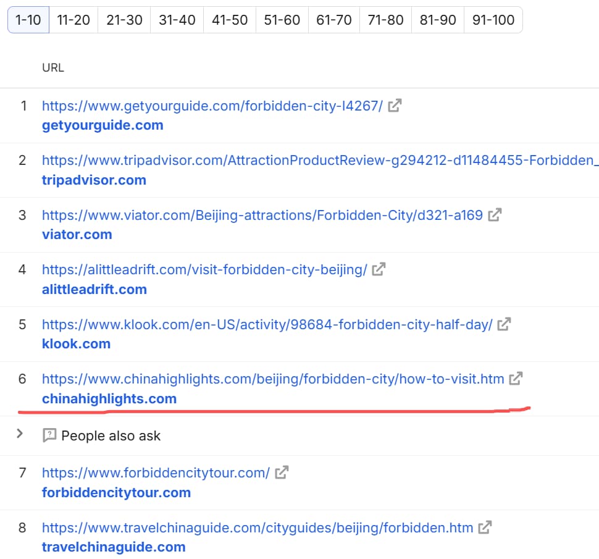Click the chinahighlights.com domain link

point(109,399)
